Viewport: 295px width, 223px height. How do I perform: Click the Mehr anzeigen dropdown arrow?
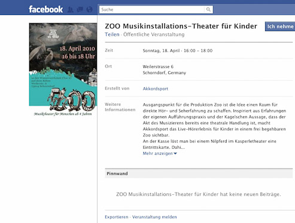175,154
